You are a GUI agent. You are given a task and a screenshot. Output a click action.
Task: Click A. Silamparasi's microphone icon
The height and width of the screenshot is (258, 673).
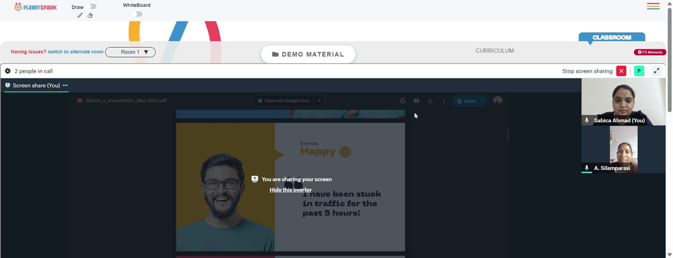[587, 168]
